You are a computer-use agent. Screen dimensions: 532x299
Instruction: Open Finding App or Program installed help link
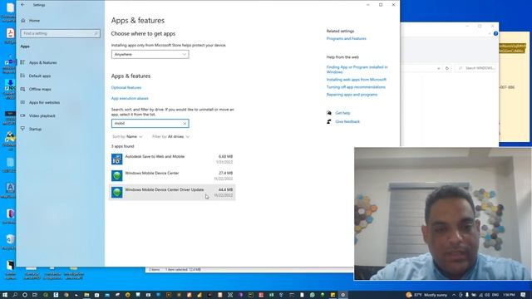pyautogui.click(x=357, y=70)
